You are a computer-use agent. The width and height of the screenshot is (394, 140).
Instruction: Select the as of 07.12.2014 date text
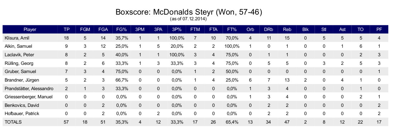coord(189,19)
